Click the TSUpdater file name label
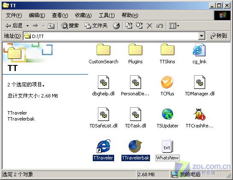 (168, 126)
